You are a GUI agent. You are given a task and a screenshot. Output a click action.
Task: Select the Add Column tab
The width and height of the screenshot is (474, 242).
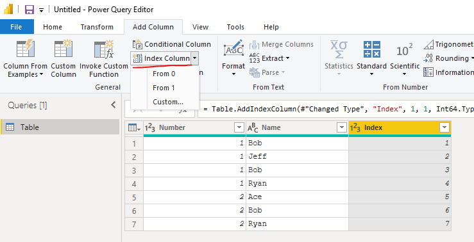(x=153, y=27)
